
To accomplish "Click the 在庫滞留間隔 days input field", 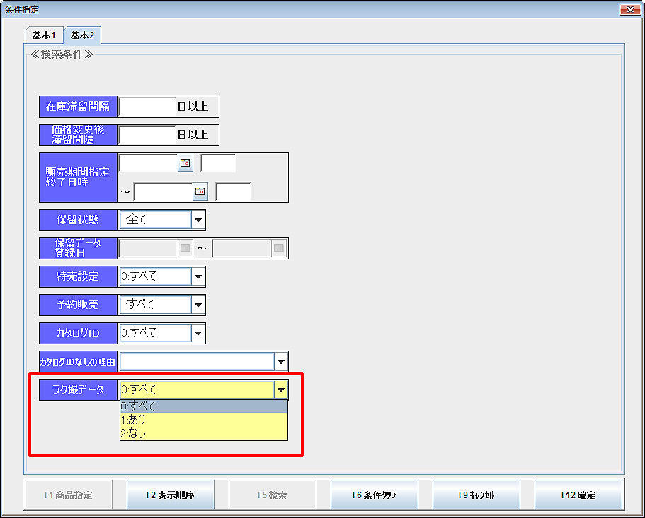I will coord(147,106).
